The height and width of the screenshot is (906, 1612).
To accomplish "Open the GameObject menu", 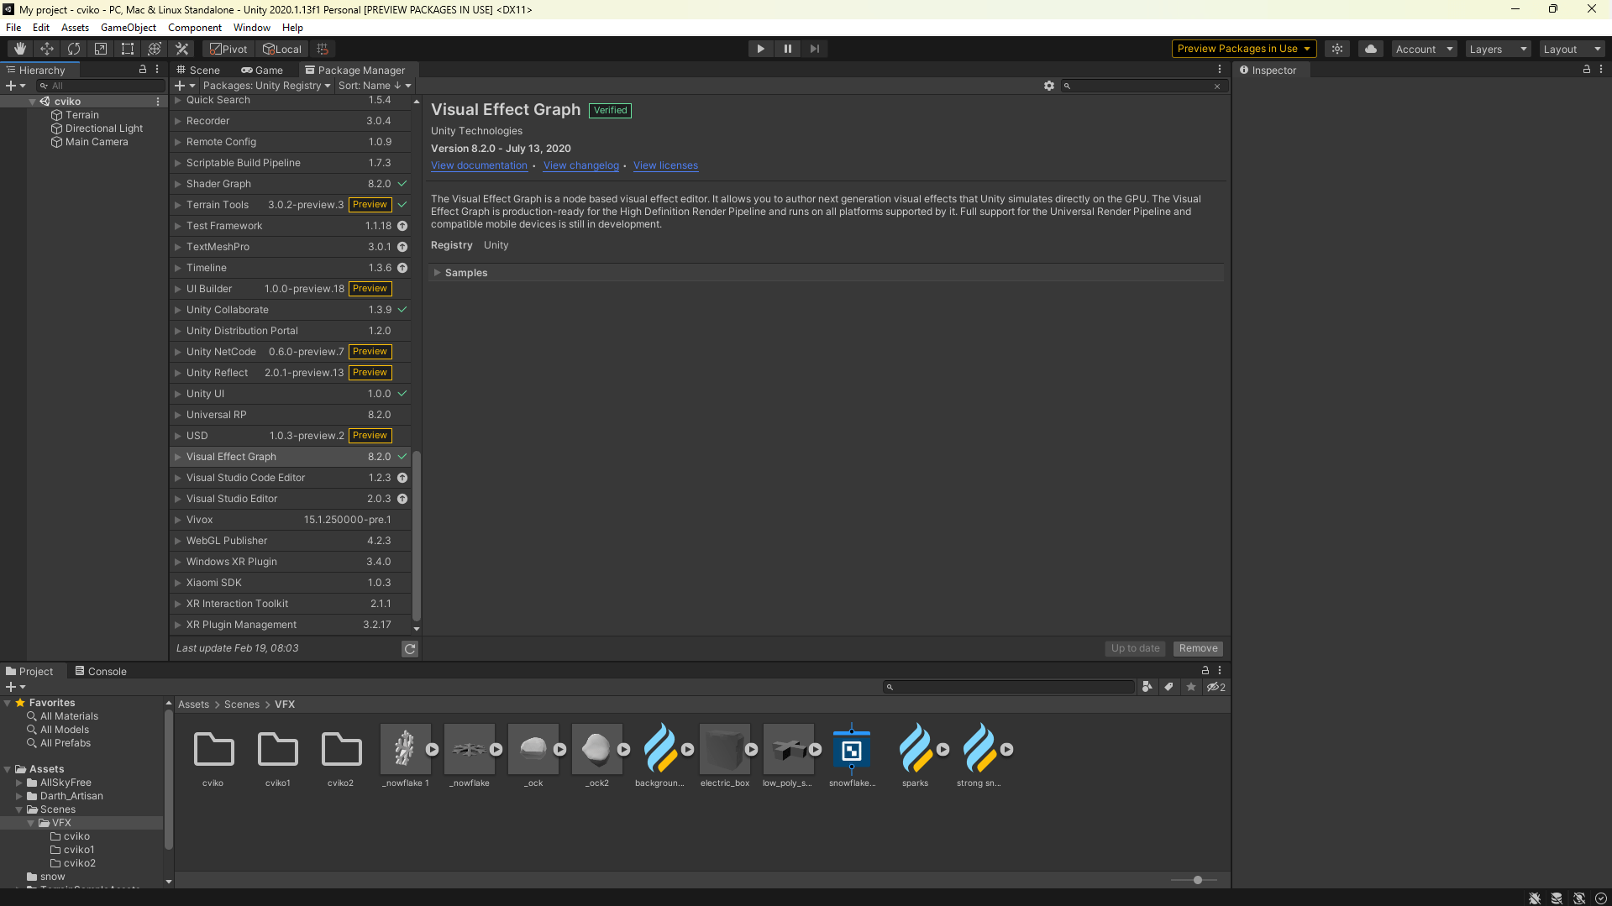I will click(x=129, y=28).
